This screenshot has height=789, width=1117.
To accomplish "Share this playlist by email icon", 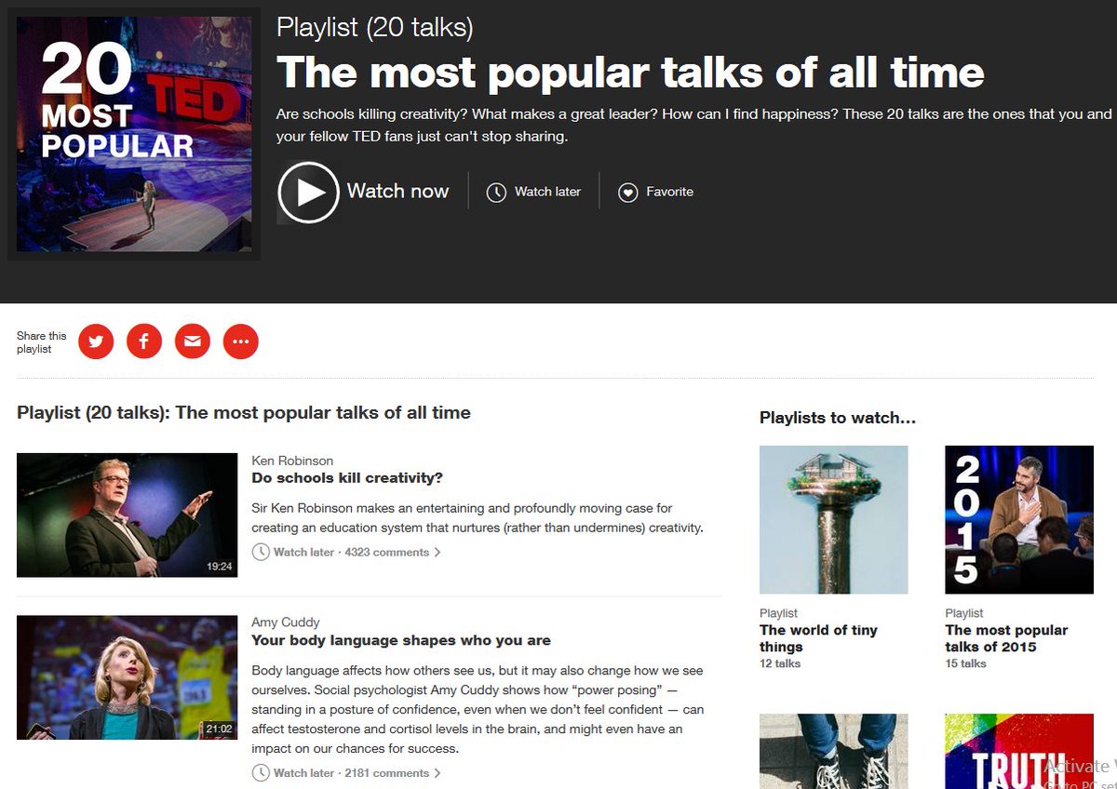I will coord(193,341).
